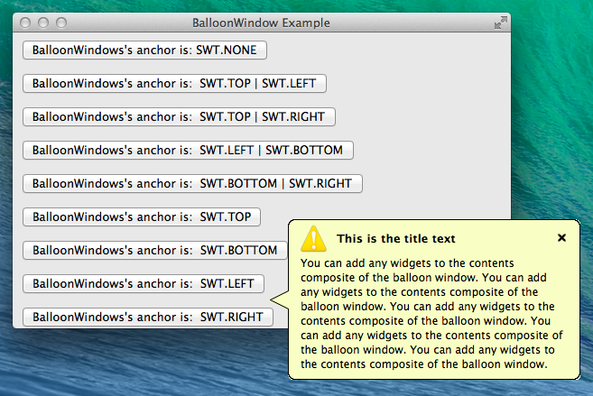Click the SWT.LEFT only anchor button
This screenshot has width=593, height=396.
(x=144, y=284)
